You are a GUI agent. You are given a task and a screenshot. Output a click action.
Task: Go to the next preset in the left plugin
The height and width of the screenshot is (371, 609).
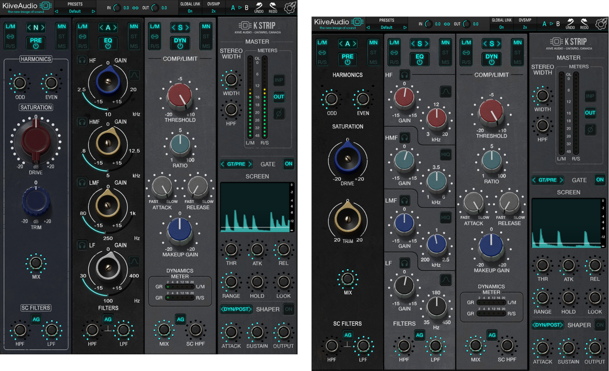tap(93, 11)
